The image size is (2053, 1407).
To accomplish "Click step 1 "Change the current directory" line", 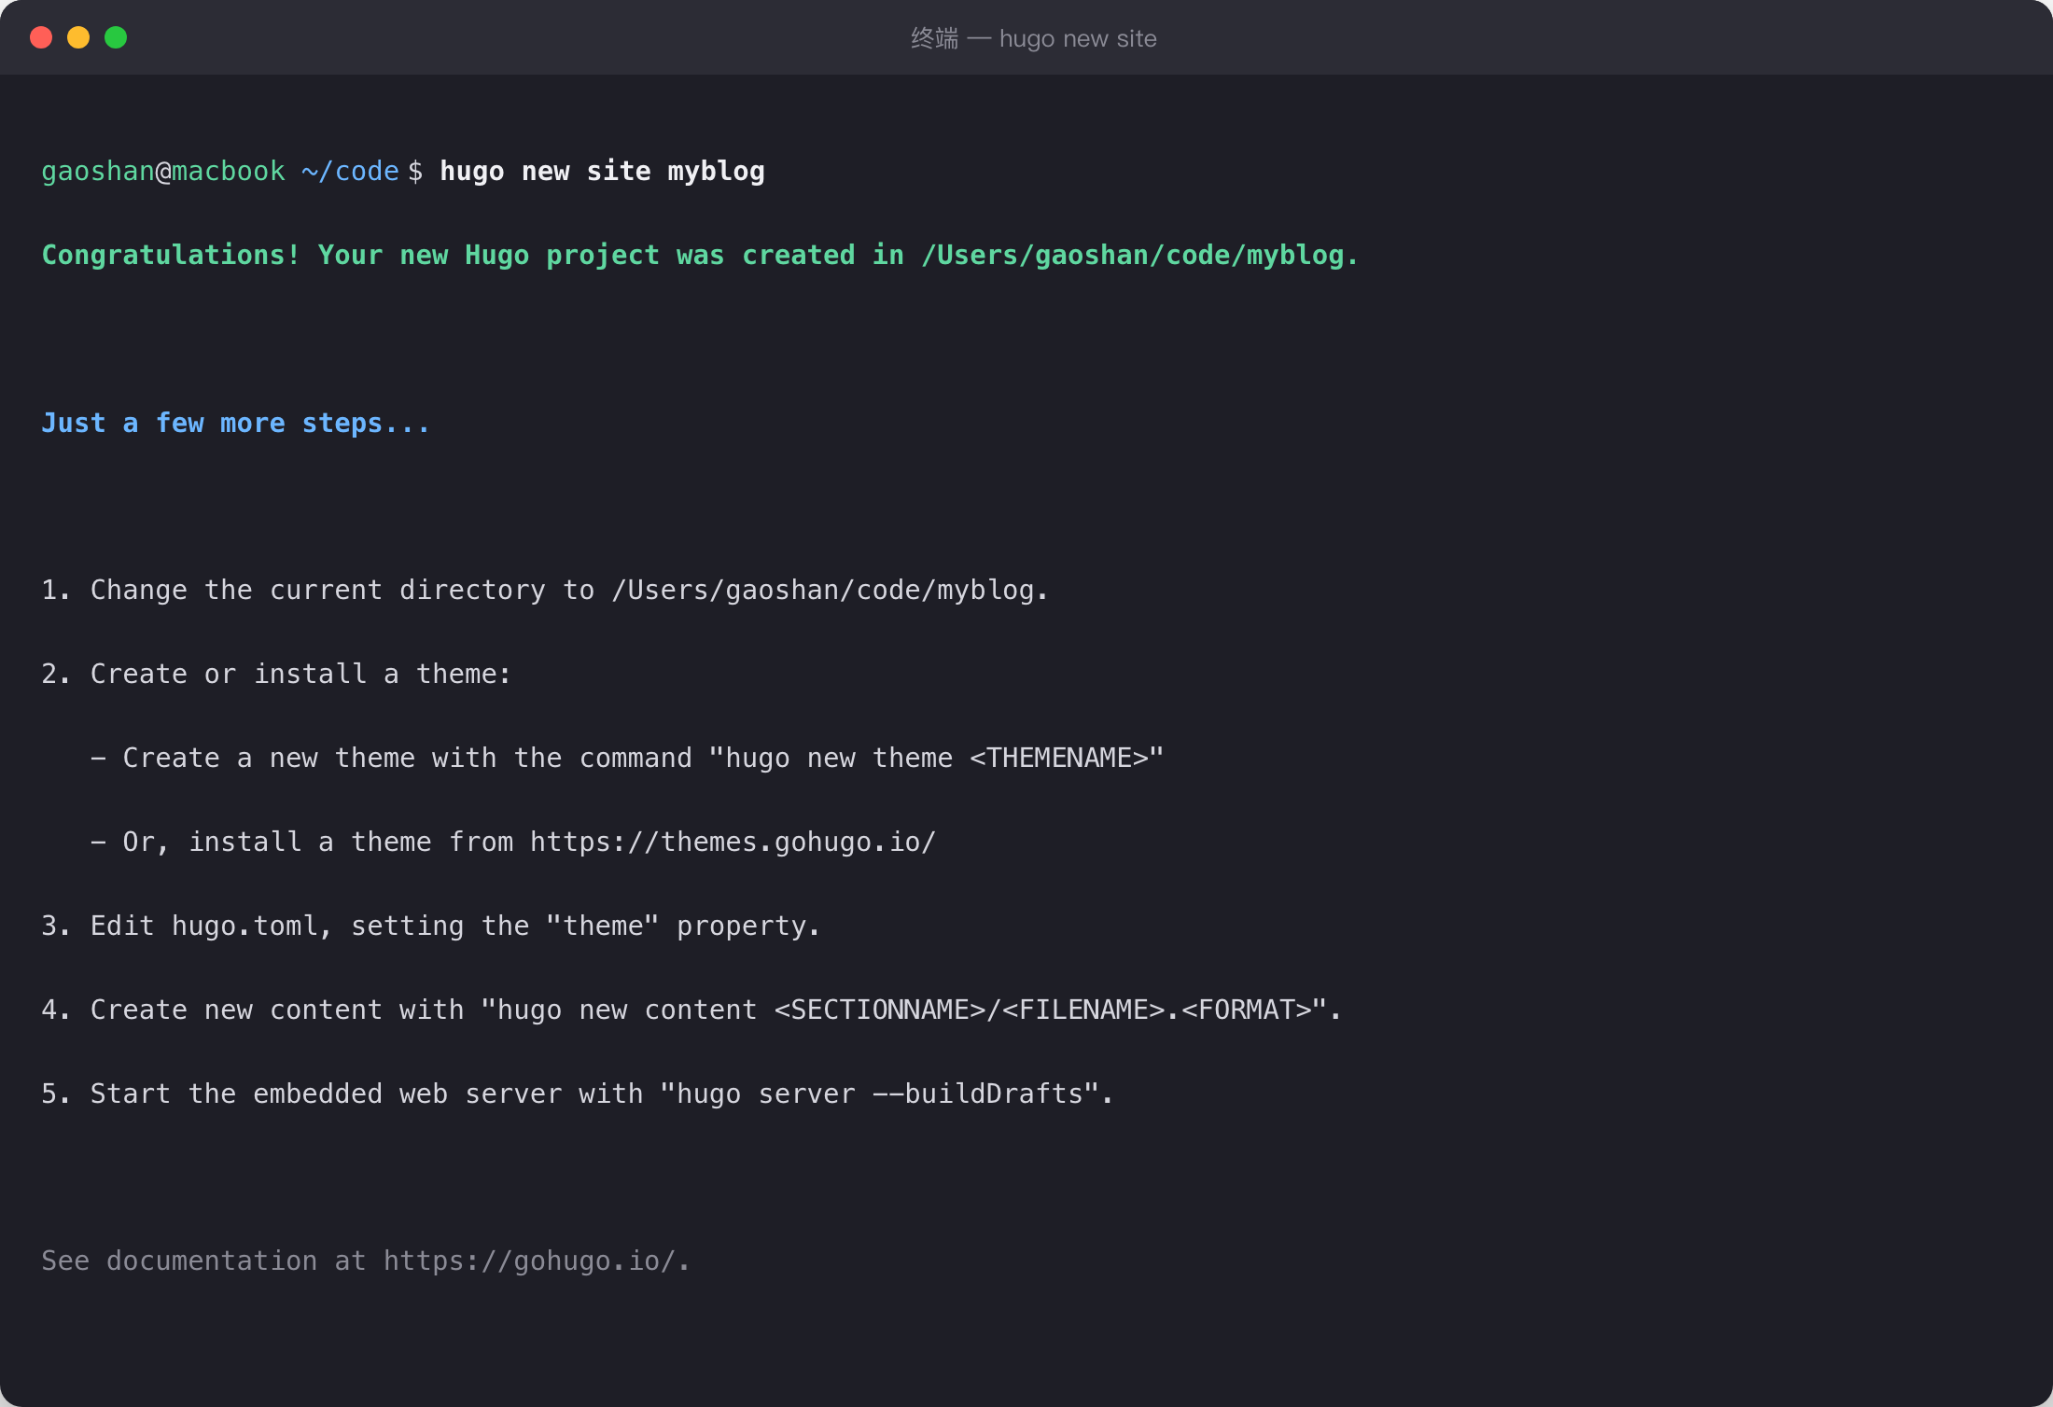I will pos(545,590).
